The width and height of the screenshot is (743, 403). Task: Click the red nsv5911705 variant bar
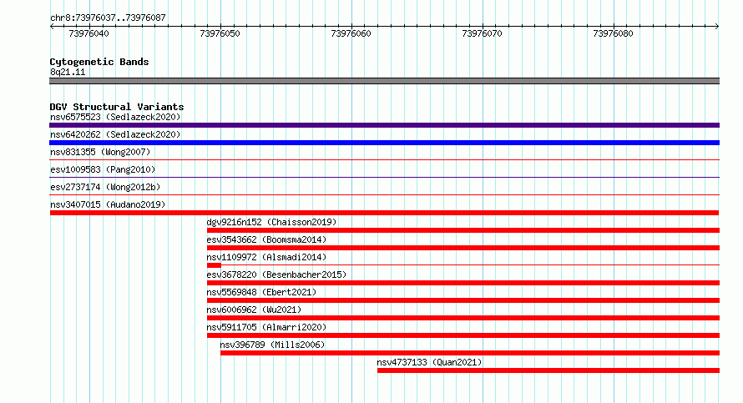(463, 335)
